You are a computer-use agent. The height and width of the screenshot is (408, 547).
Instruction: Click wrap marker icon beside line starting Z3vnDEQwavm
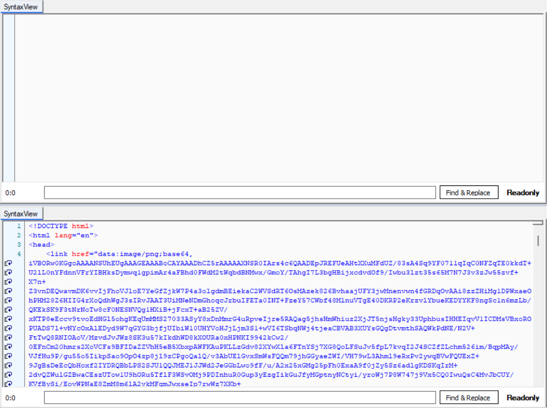[x=8, y=291]
